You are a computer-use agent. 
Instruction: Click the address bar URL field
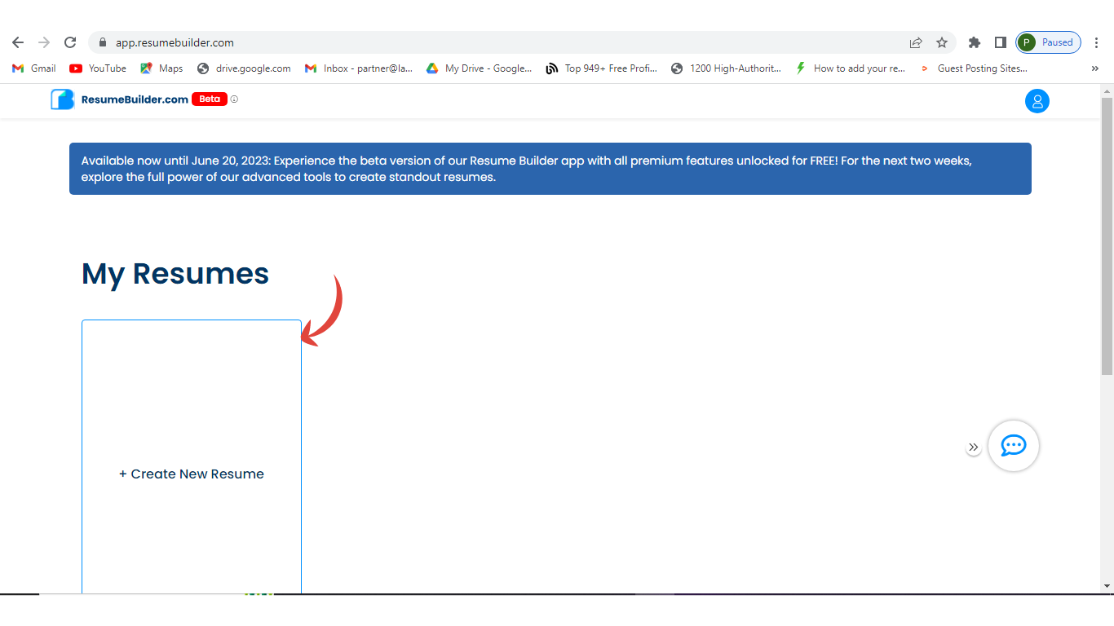tap(489, 42)
